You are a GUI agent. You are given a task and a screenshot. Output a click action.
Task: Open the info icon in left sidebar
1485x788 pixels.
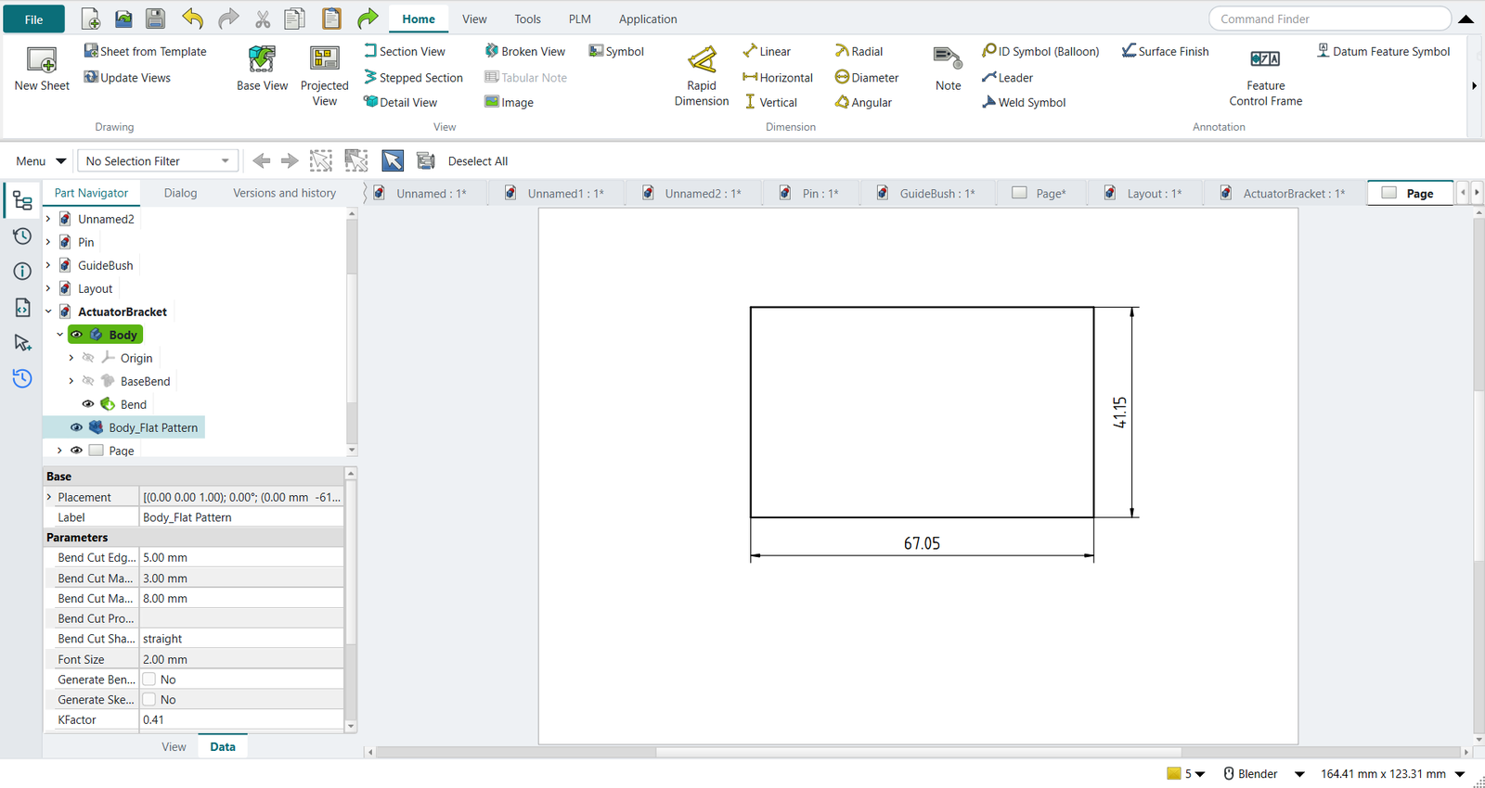point(22,272)
